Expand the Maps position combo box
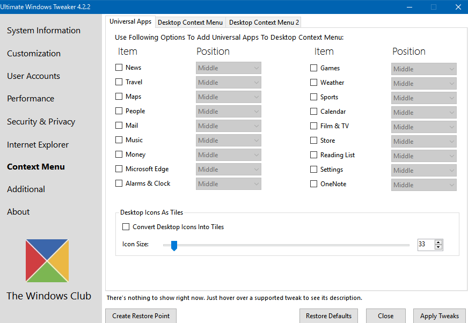Image resolution: width=468 pixels, height=323 pixels. click(x=229, y=97)
